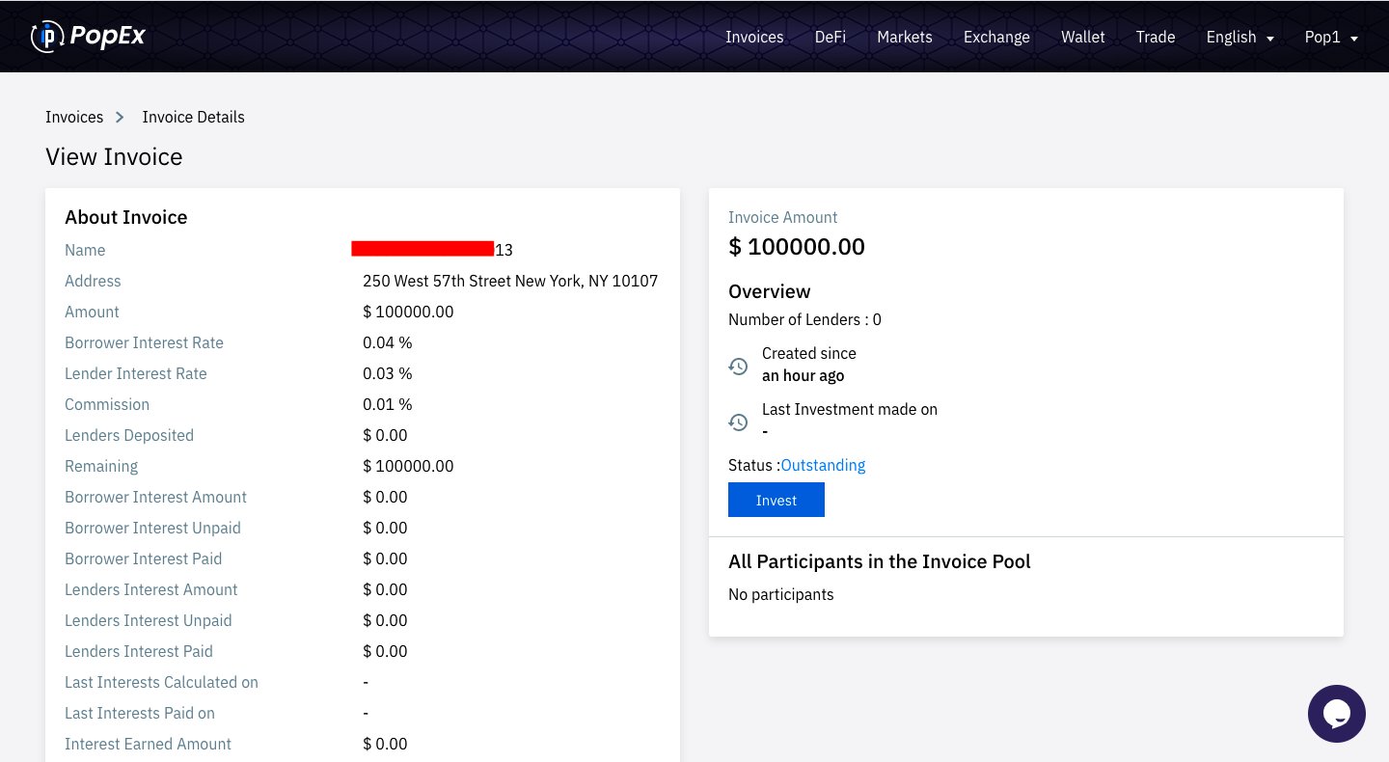Open the Exchange section
1389x762 pixels.
coord(996,37)
